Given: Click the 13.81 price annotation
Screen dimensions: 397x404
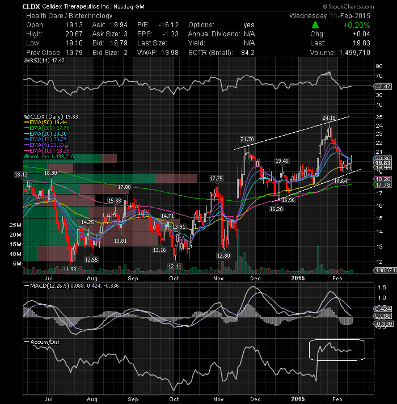Looking at the screenshot, I should coord(120,241).
